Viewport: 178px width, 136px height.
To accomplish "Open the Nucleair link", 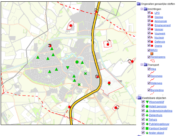I will [159, 38].
